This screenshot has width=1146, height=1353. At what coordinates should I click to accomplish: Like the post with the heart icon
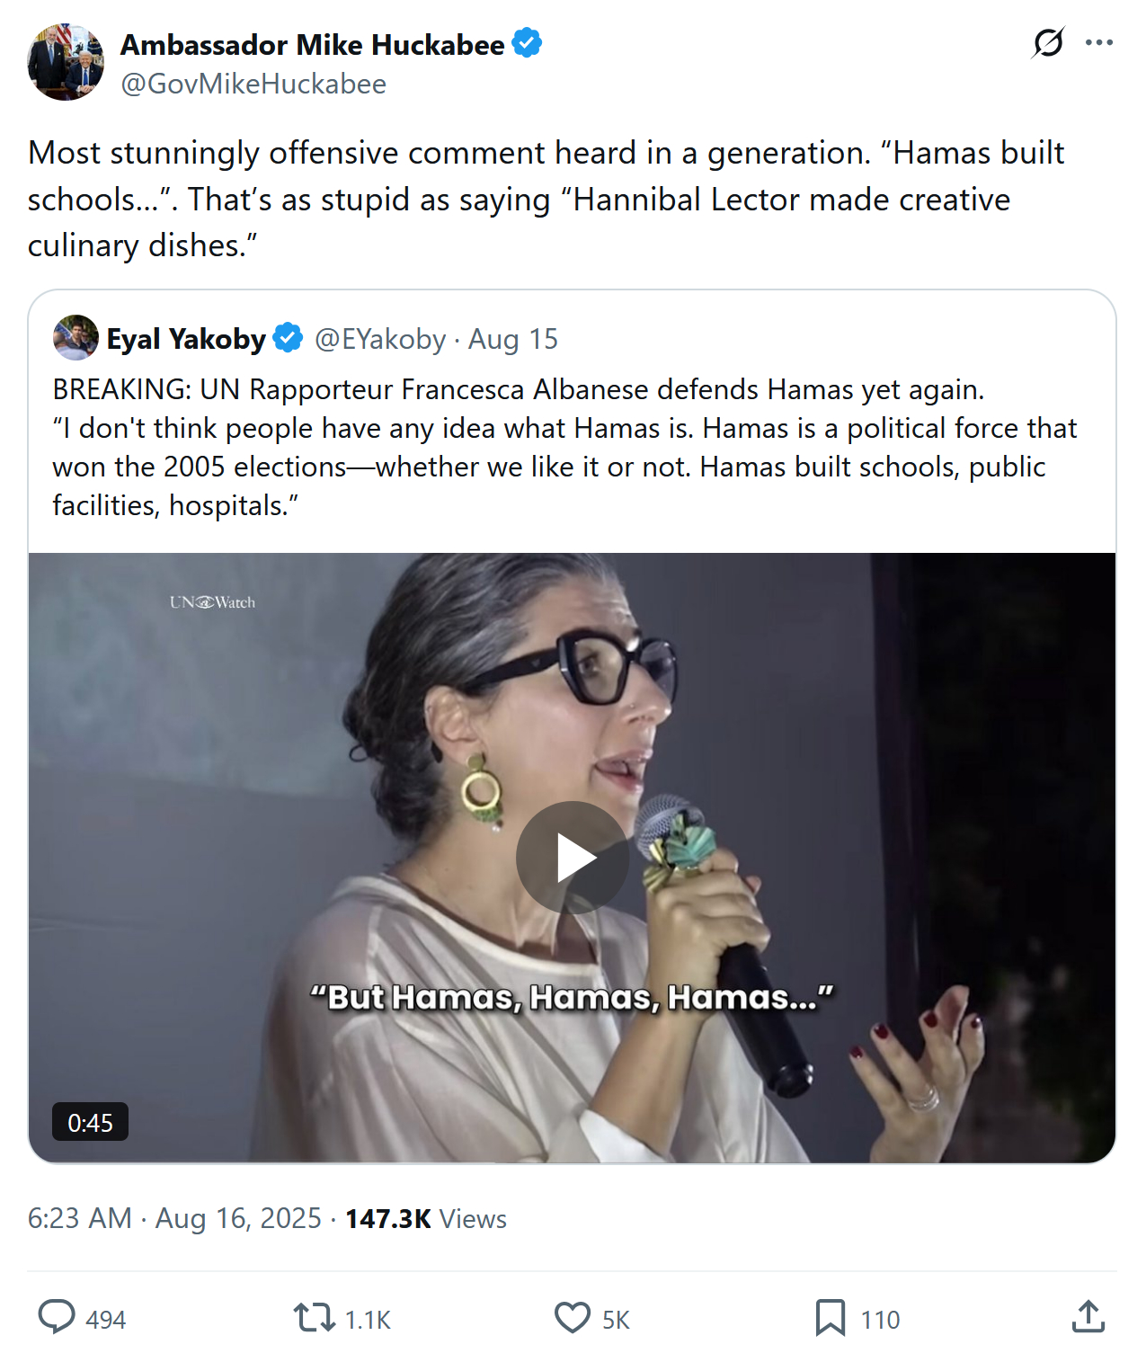click(x=573, y=1317)
